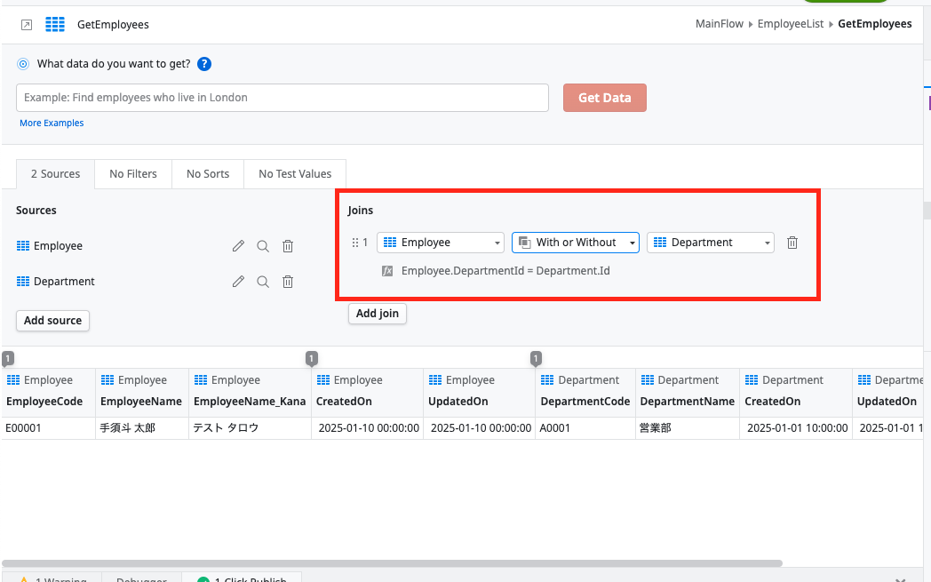The height and width of the screenshot is (582, 931).
Task: Click the horizontal scrollbar below the results
Action: 392,563
